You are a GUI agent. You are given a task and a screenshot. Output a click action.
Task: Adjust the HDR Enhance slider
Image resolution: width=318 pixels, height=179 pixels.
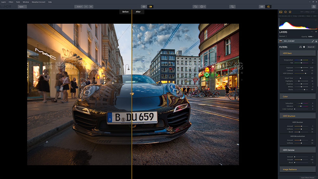coord(301,73)
